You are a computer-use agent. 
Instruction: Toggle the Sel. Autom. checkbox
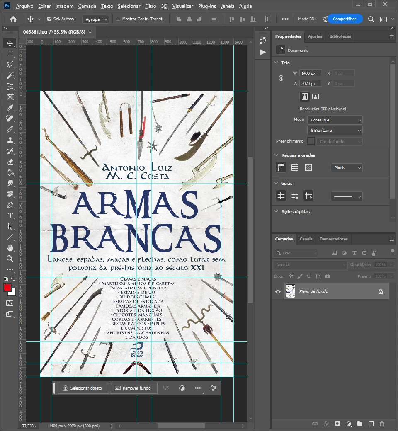point(49,19)
